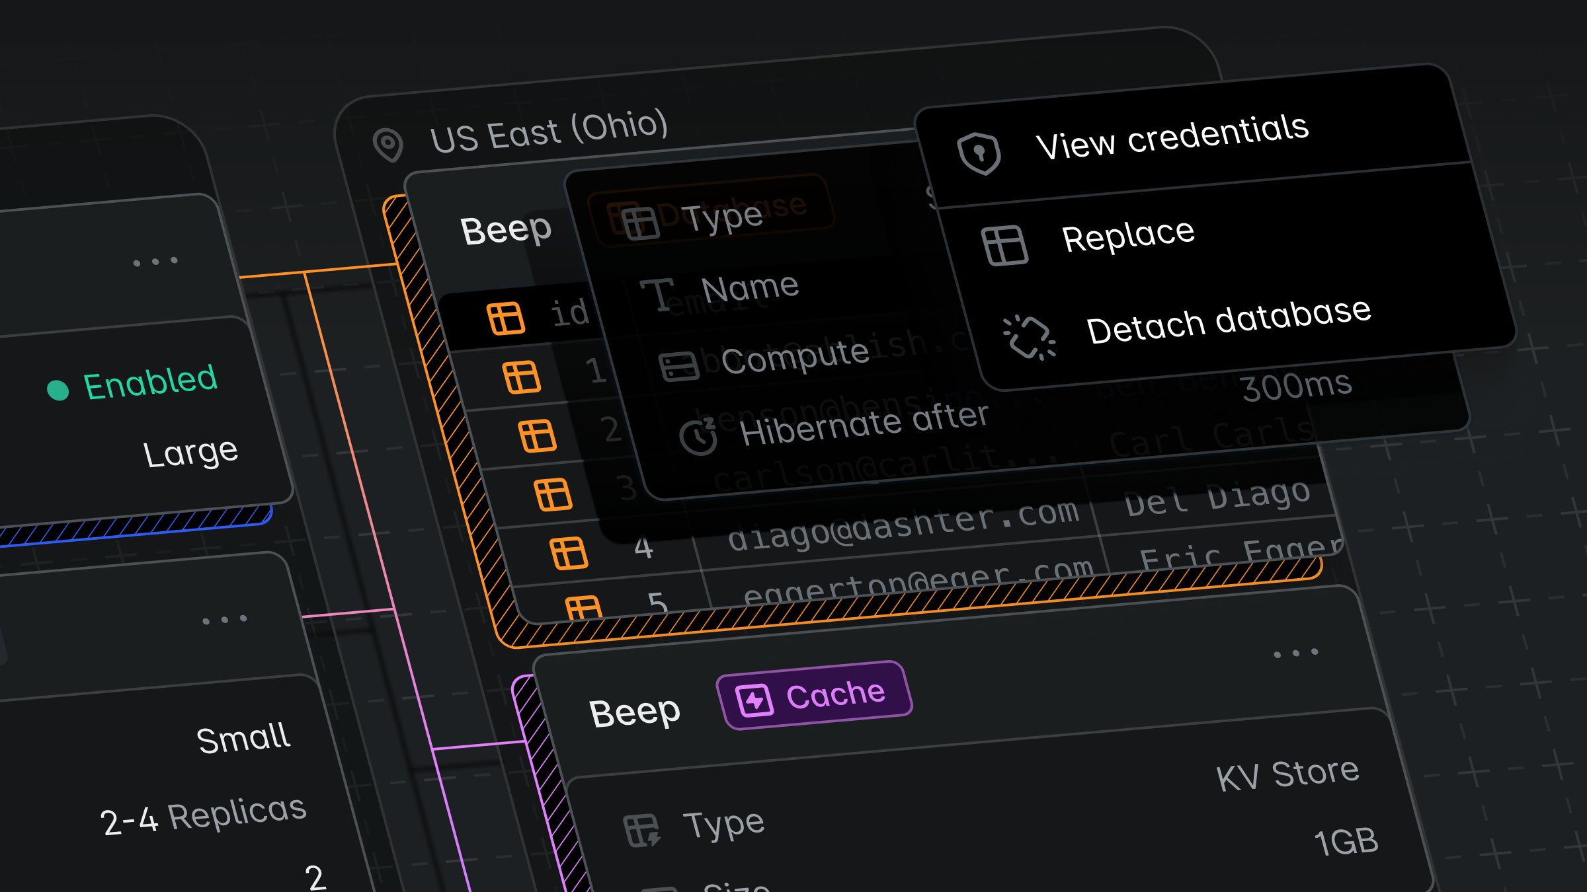Click the orange table icon in row 3
The height and width of the screenshot is (892, 1587).
pyautogui.click(x=553, y=495)
